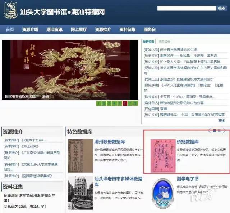Open the first [潮汕人物] news item with 陈寅恪
Image resolution: width=230 pixels, height=213 pixels.
coord(170,50)
